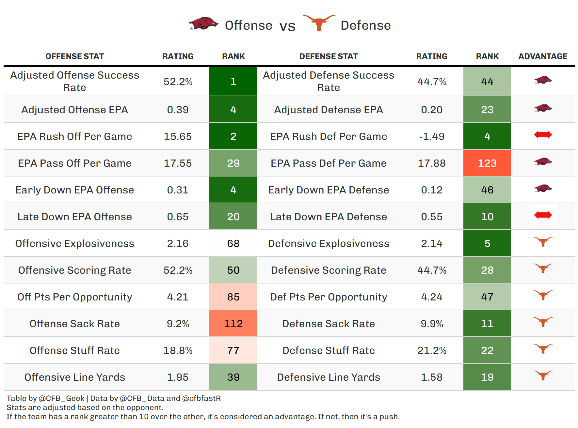
Task: Click the Texas Longhorns logo in the title
Action: [x=319, y=23]
